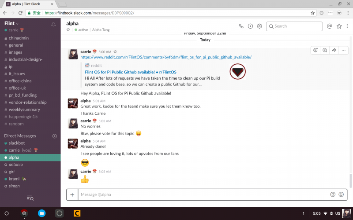Open the plus attachment menu beside message box
Image resolution: width=353 pixels, height=220 pixels.
(x=72, y=194)
